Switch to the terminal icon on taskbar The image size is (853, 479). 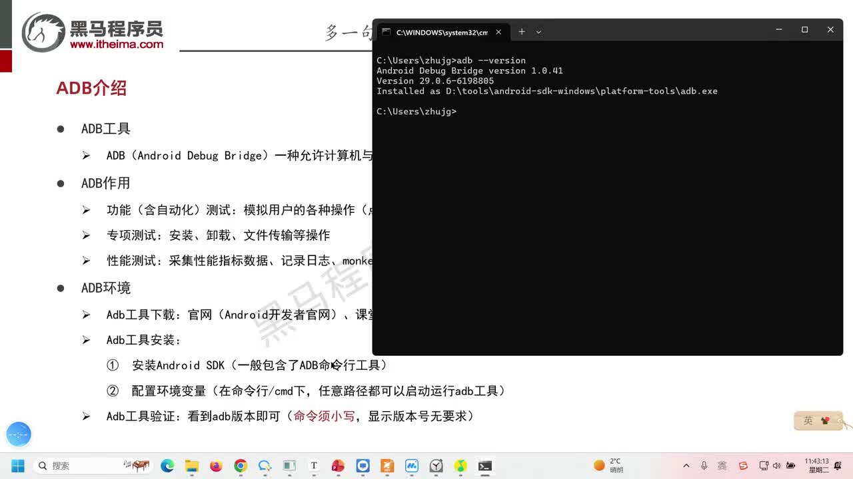click(x=485, y=466)
